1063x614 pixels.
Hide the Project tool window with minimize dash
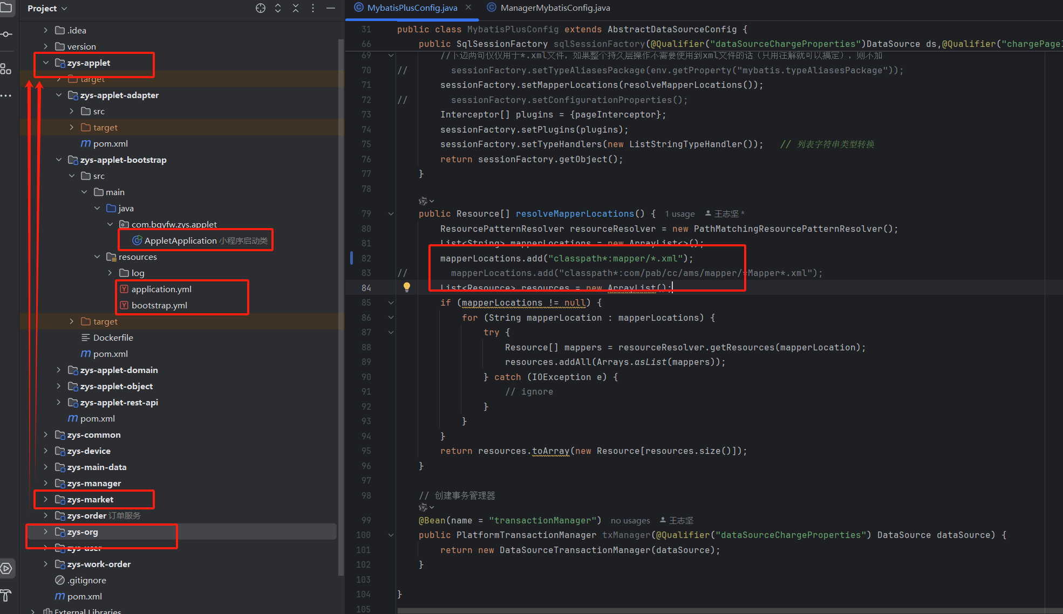tap(331, 8)
